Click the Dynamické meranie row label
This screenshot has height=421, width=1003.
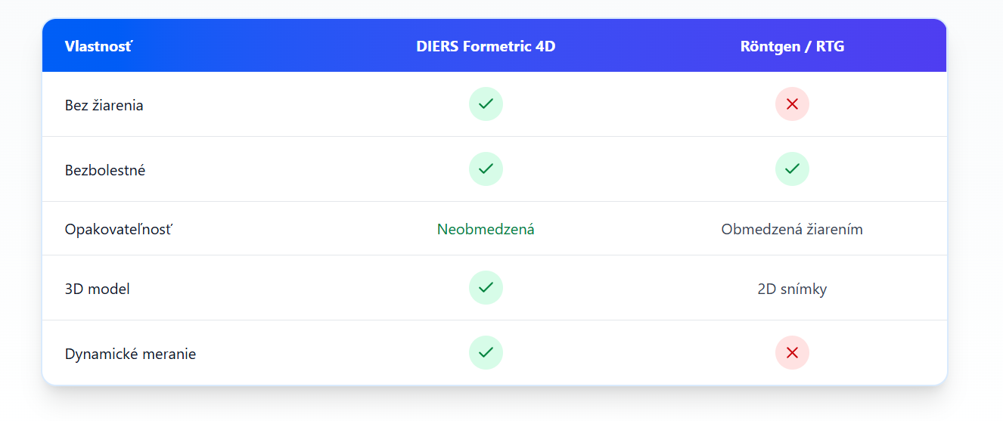coord(130,354)
